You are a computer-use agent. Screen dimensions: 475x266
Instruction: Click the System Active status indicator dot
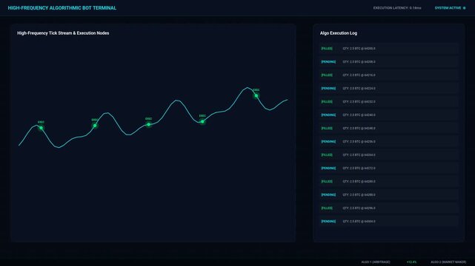(464, 8)
